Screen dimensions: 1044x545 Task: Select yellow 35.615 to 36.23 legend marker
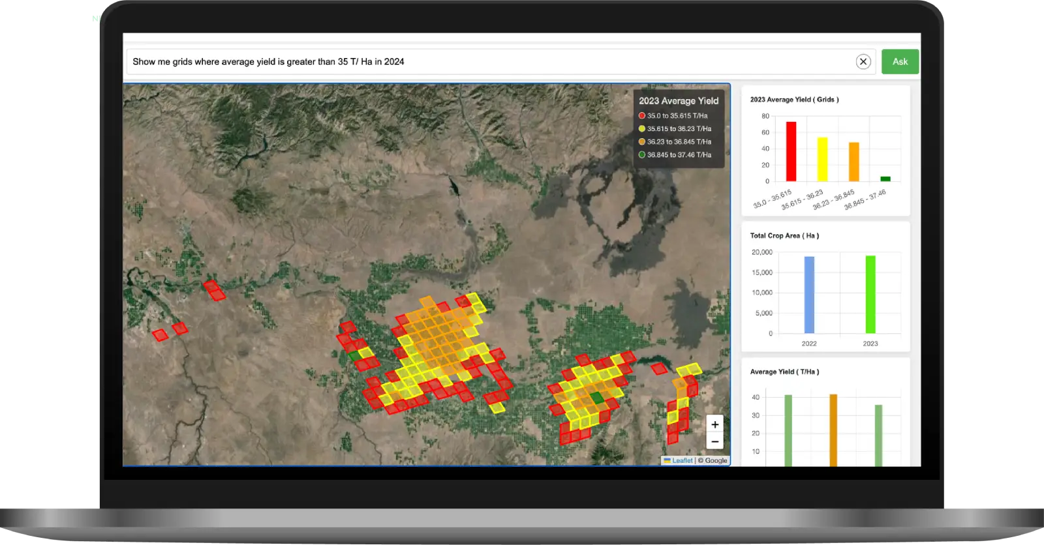pyautogui.click(x=642, y=128)
